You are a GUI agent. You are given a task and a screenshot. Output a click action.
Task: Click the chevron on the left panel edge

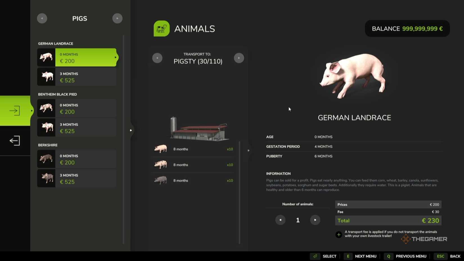[130, 130]
